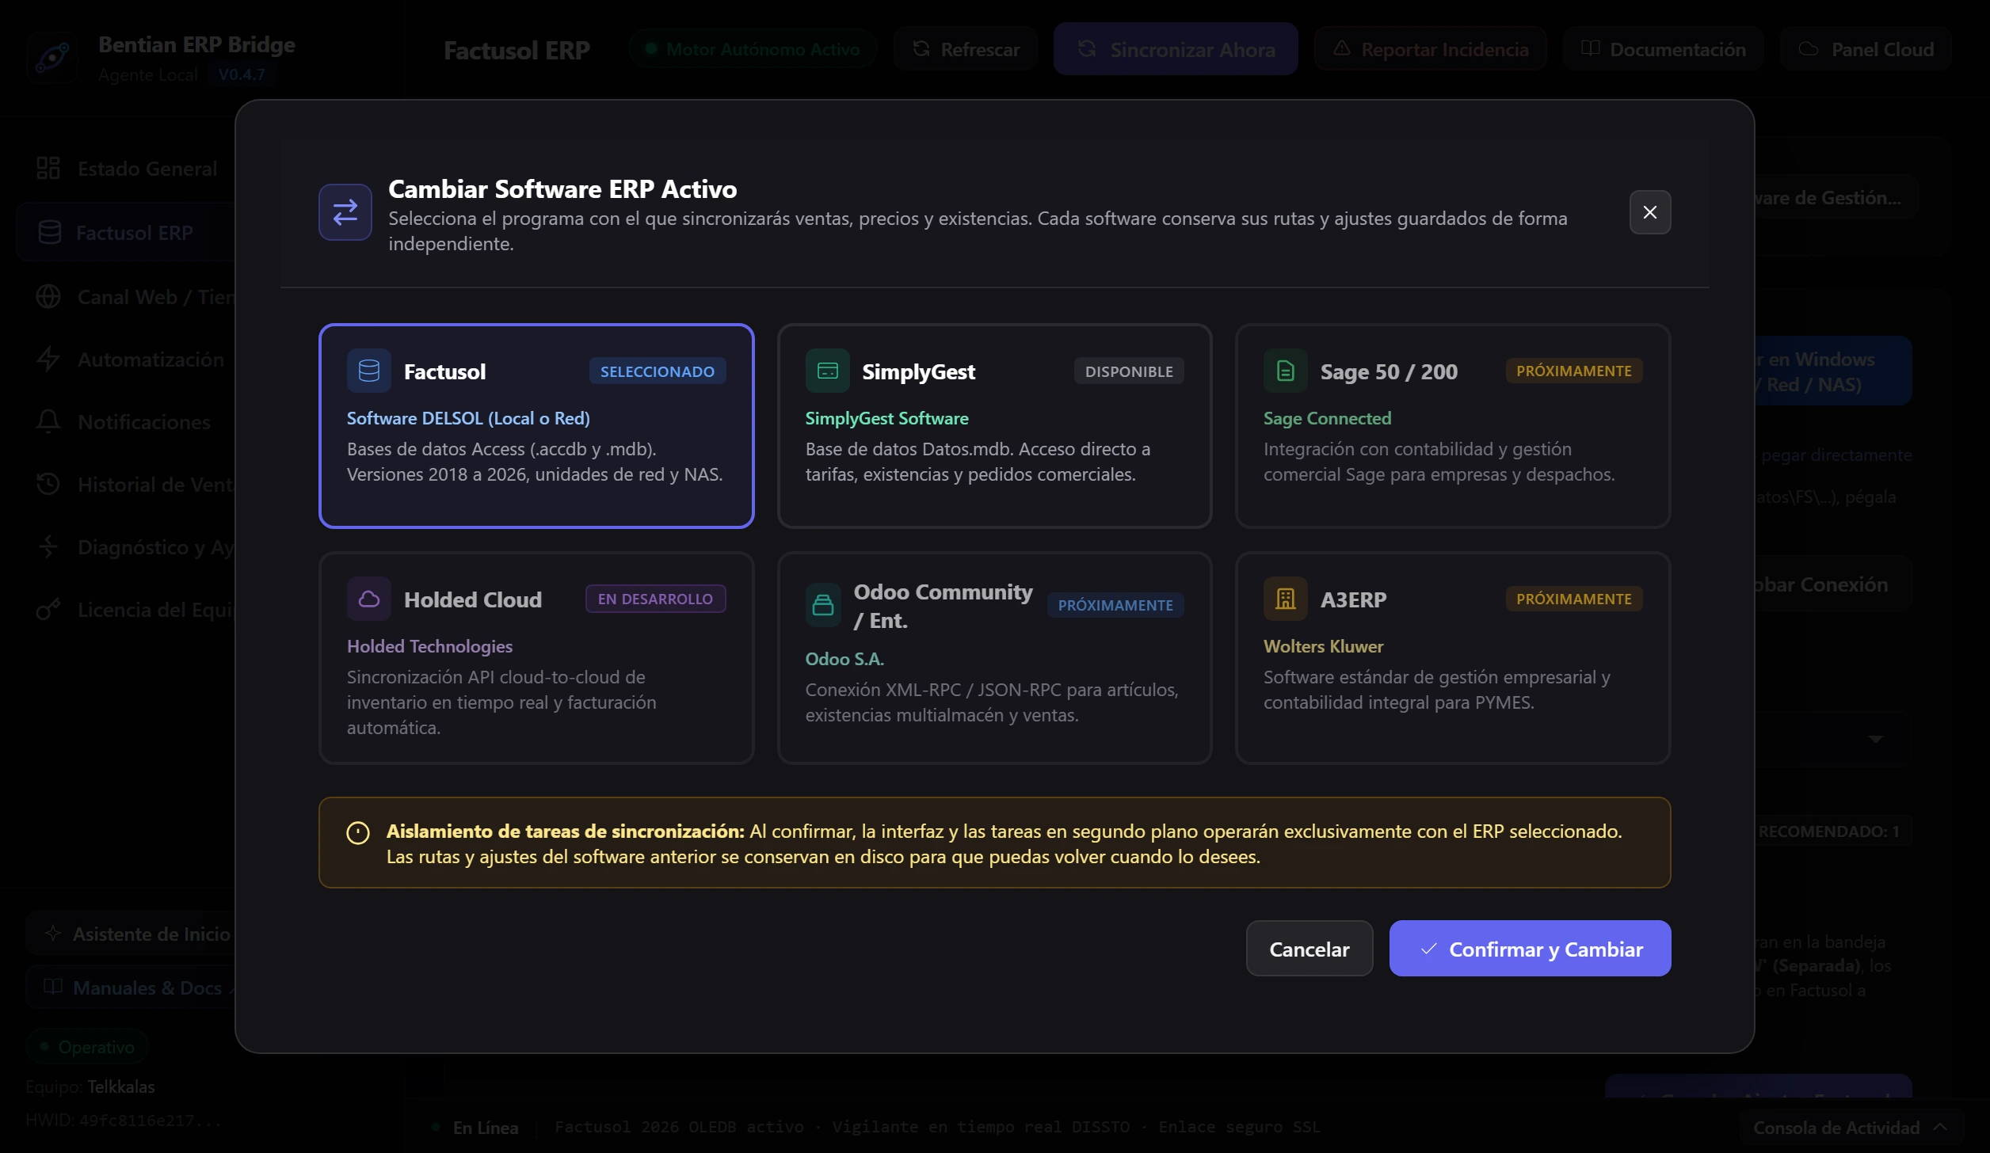Click the Holded cloud icon

click(369, 599)
